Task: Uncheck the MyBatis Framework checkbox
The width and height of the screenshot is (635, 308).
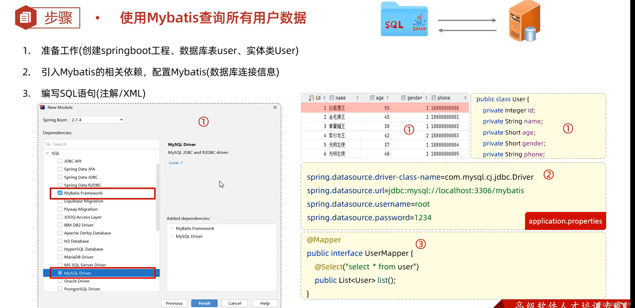Action: (60, 193)
